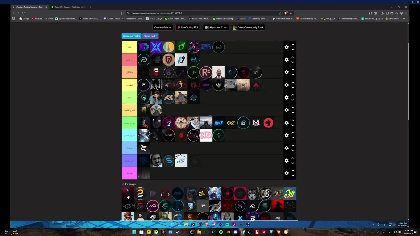Select the pink NO image tile
Image resolution: width=420 pixels, height=236 pixels.
[x=206, y=135]
